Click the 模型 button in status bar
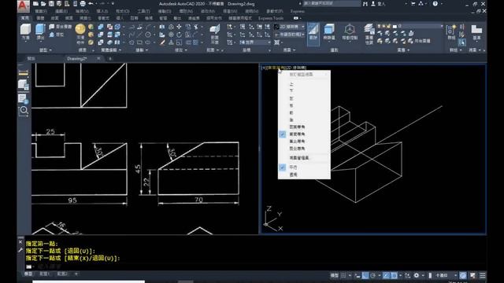 pyautogui.click(x=334, y=275)
